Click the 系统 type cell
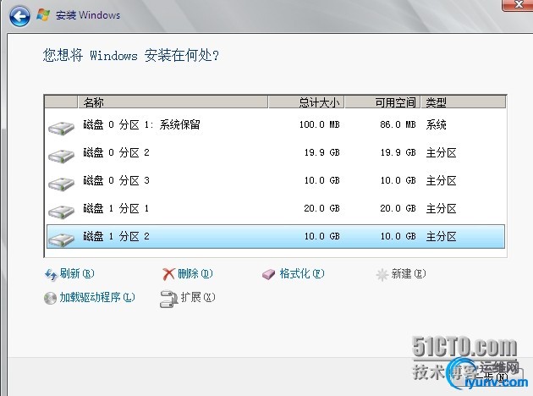Image resolution: width=533 pixels, height=396 pixels. (x=436, y=124)
